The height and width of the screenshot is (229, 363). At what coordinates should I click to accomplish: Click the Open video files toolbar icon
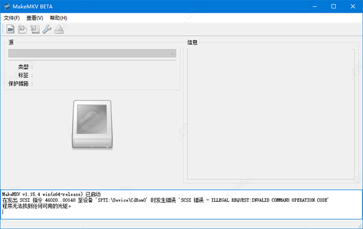click(10, 30)
